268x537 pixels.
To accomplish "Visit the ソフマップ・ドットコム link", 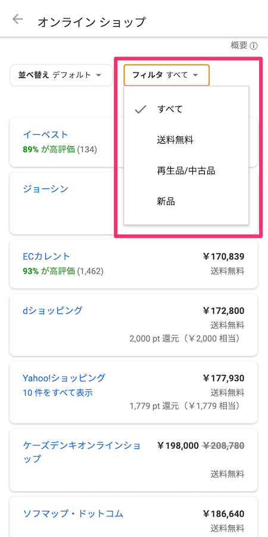I will (x=73, y=514).
